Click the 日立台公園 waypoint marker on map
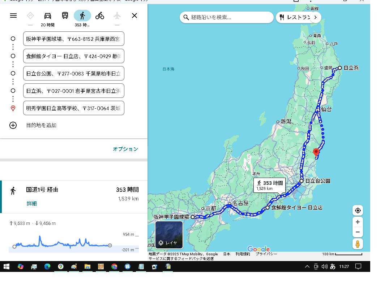The height and width of the screenshot is (282, 389). pos(302,181)
